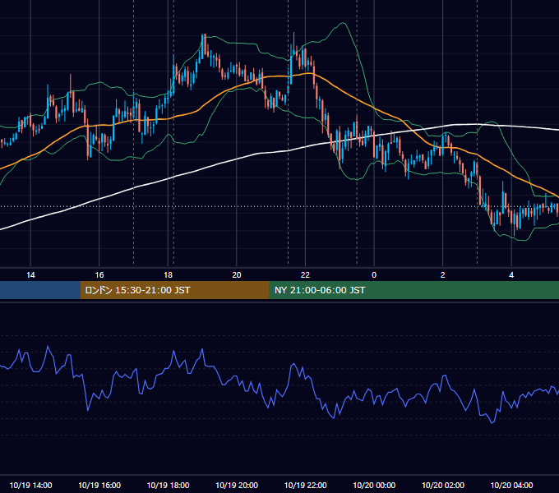Click hour label 2 on chart axis
559x493 pixels.
click(443, 275)
